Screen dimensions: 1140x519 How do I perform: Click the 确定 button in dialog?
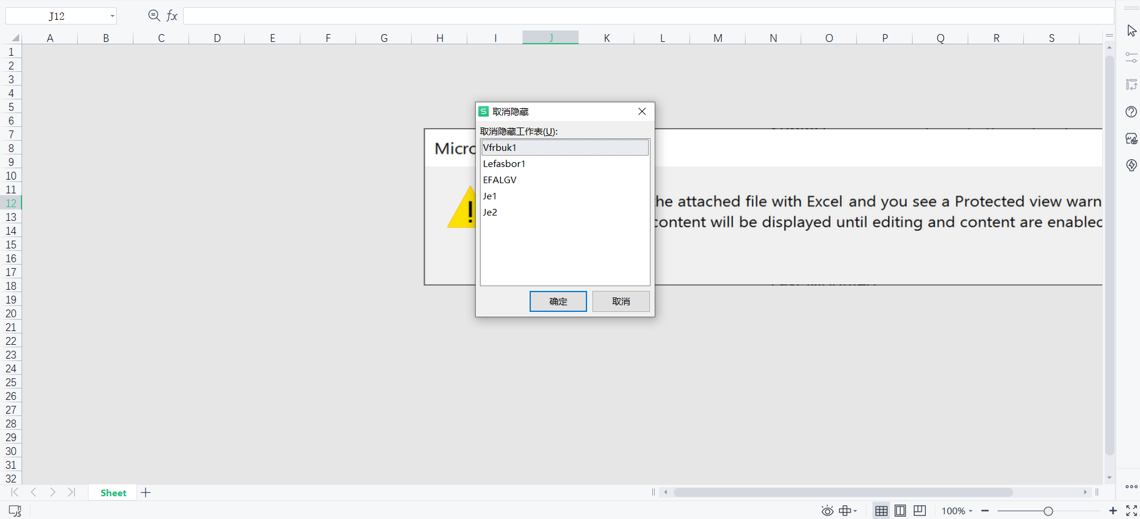[558, 301]
